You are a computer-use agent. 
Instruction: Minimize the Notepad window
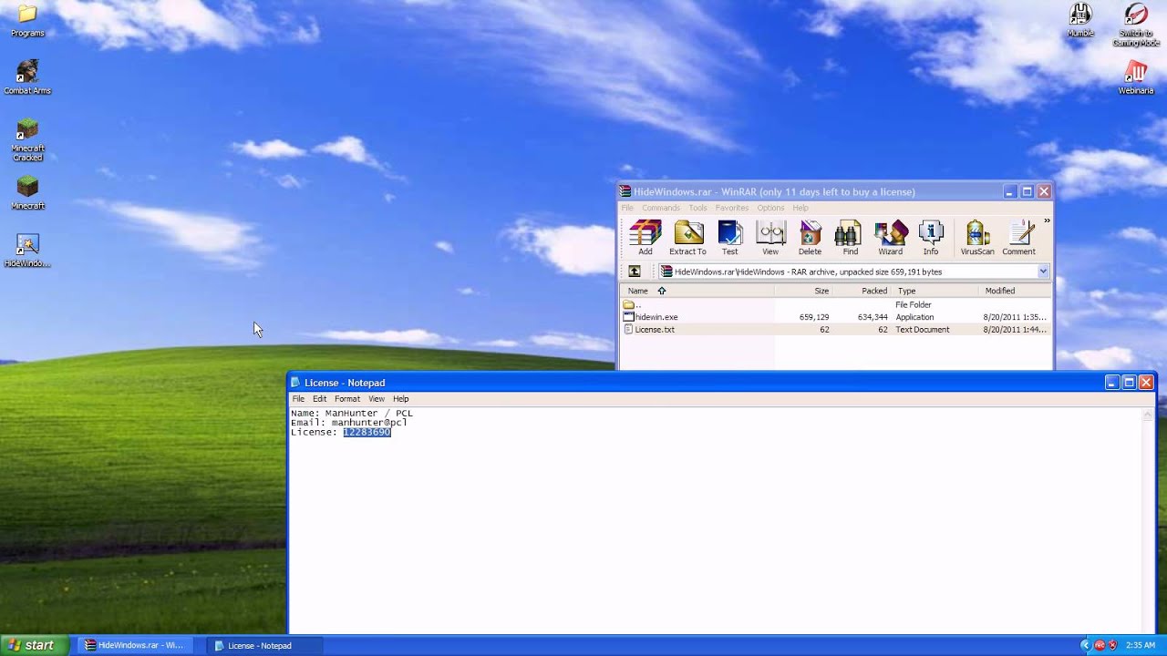[1111, 383]
